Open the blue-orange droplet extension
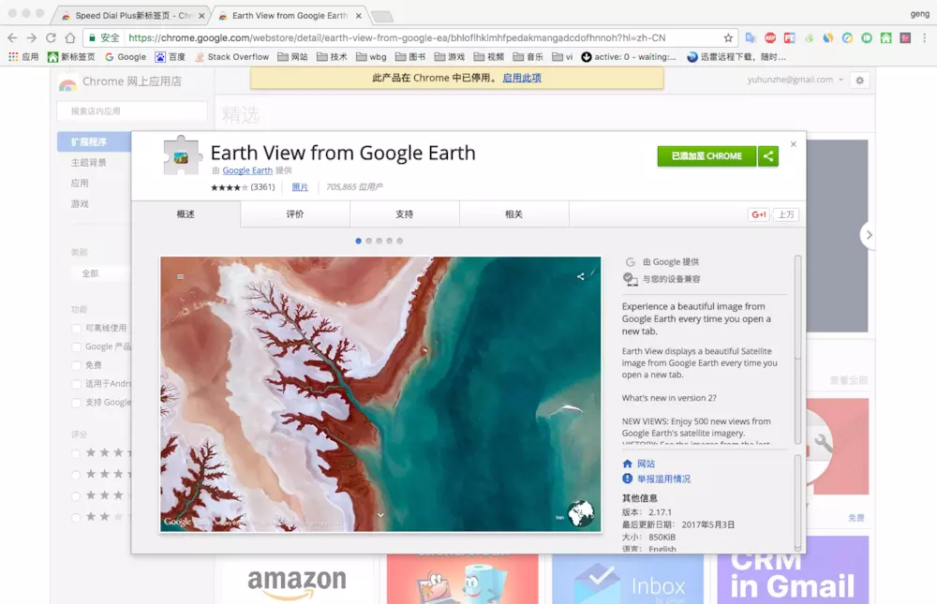 click(x=827, y=37)
